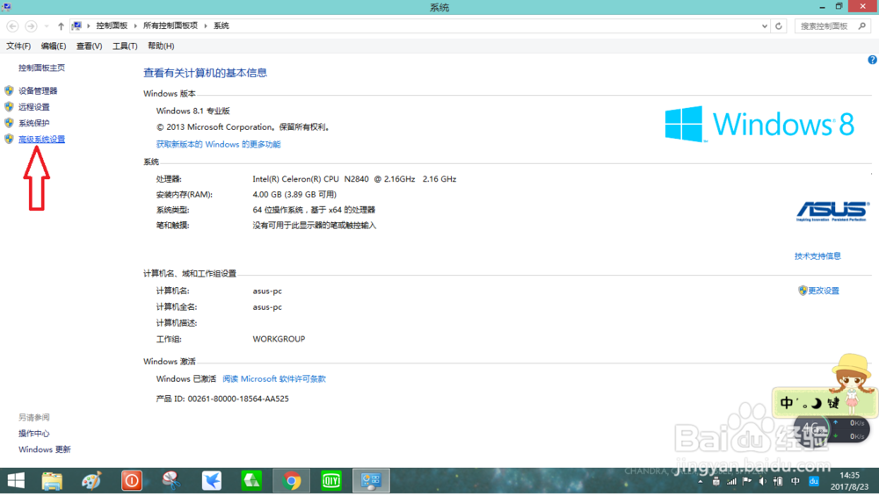
Task: Open Paint palette taskbar icon
Action: pos(91,481)
